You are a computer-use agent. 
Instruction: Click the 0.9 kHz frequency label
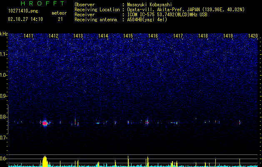point(3,96)
